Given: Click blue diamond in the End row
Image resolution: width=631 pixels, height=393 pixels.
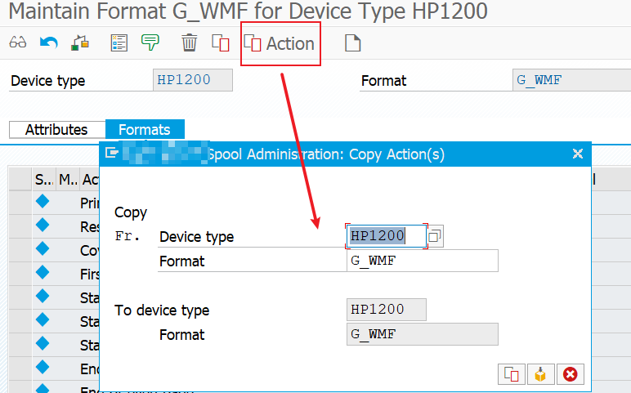Looking at the screenshot, I should [x=43, y=367].
